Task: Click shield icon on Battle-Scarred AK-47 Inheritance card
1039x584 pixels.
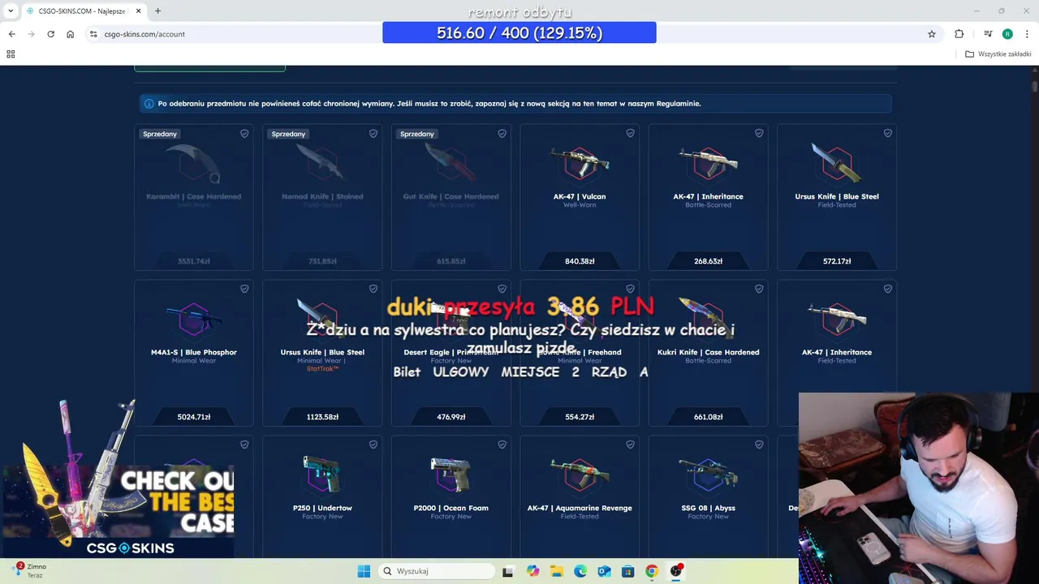Action: tap(759, 134)
